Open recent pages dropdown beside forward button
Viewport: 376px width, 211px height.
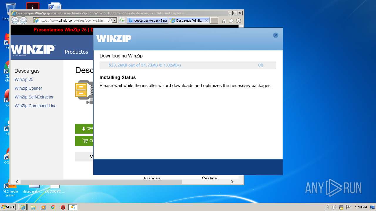click(x=30, y=21)
